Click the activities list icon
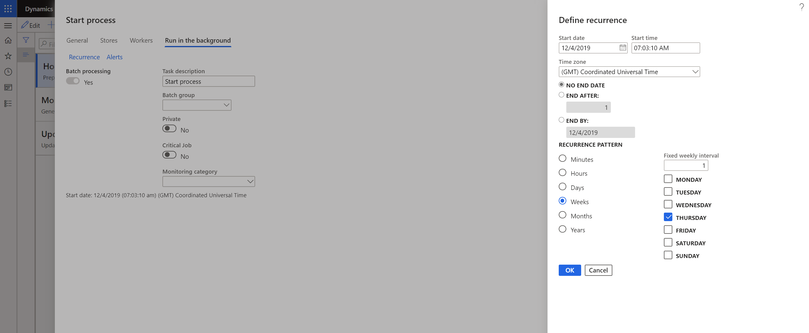 pyautogui.click(x=8, y=103)
